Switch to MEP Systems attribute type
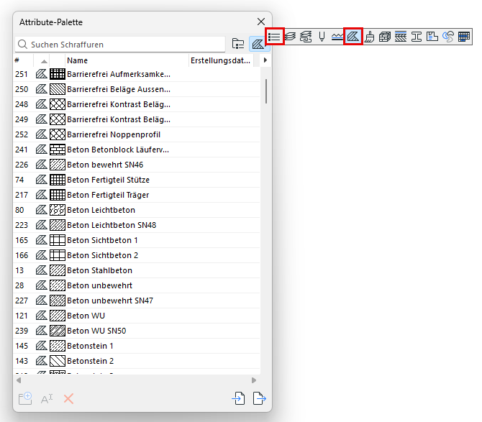 (448, 37)
